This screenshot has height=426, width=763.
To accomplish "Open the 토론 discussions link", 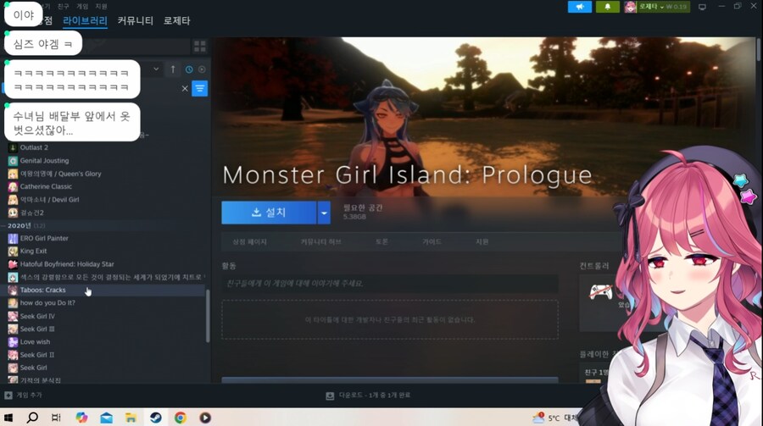I will click(381, 241).
